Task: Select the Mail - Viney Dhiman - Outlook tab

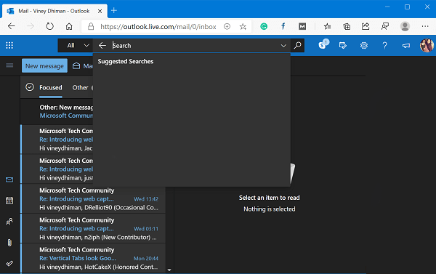Action: click(54, 11)
